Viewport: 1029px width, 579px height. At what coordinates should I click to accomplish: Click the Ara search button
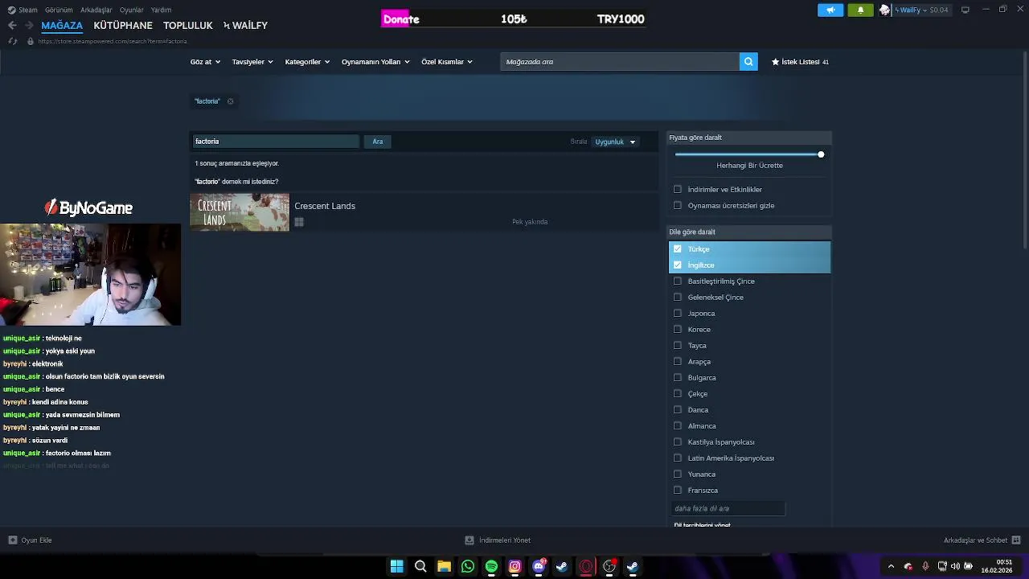pyautogui.click(x=378, y=142)
